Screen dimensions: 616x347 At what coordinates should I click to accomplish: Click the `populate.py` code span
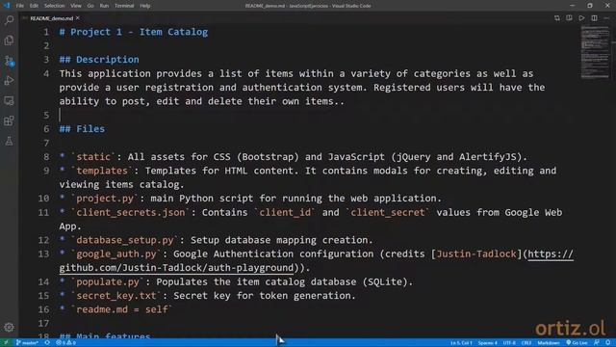pyautogui.click(x=108, y=282)
